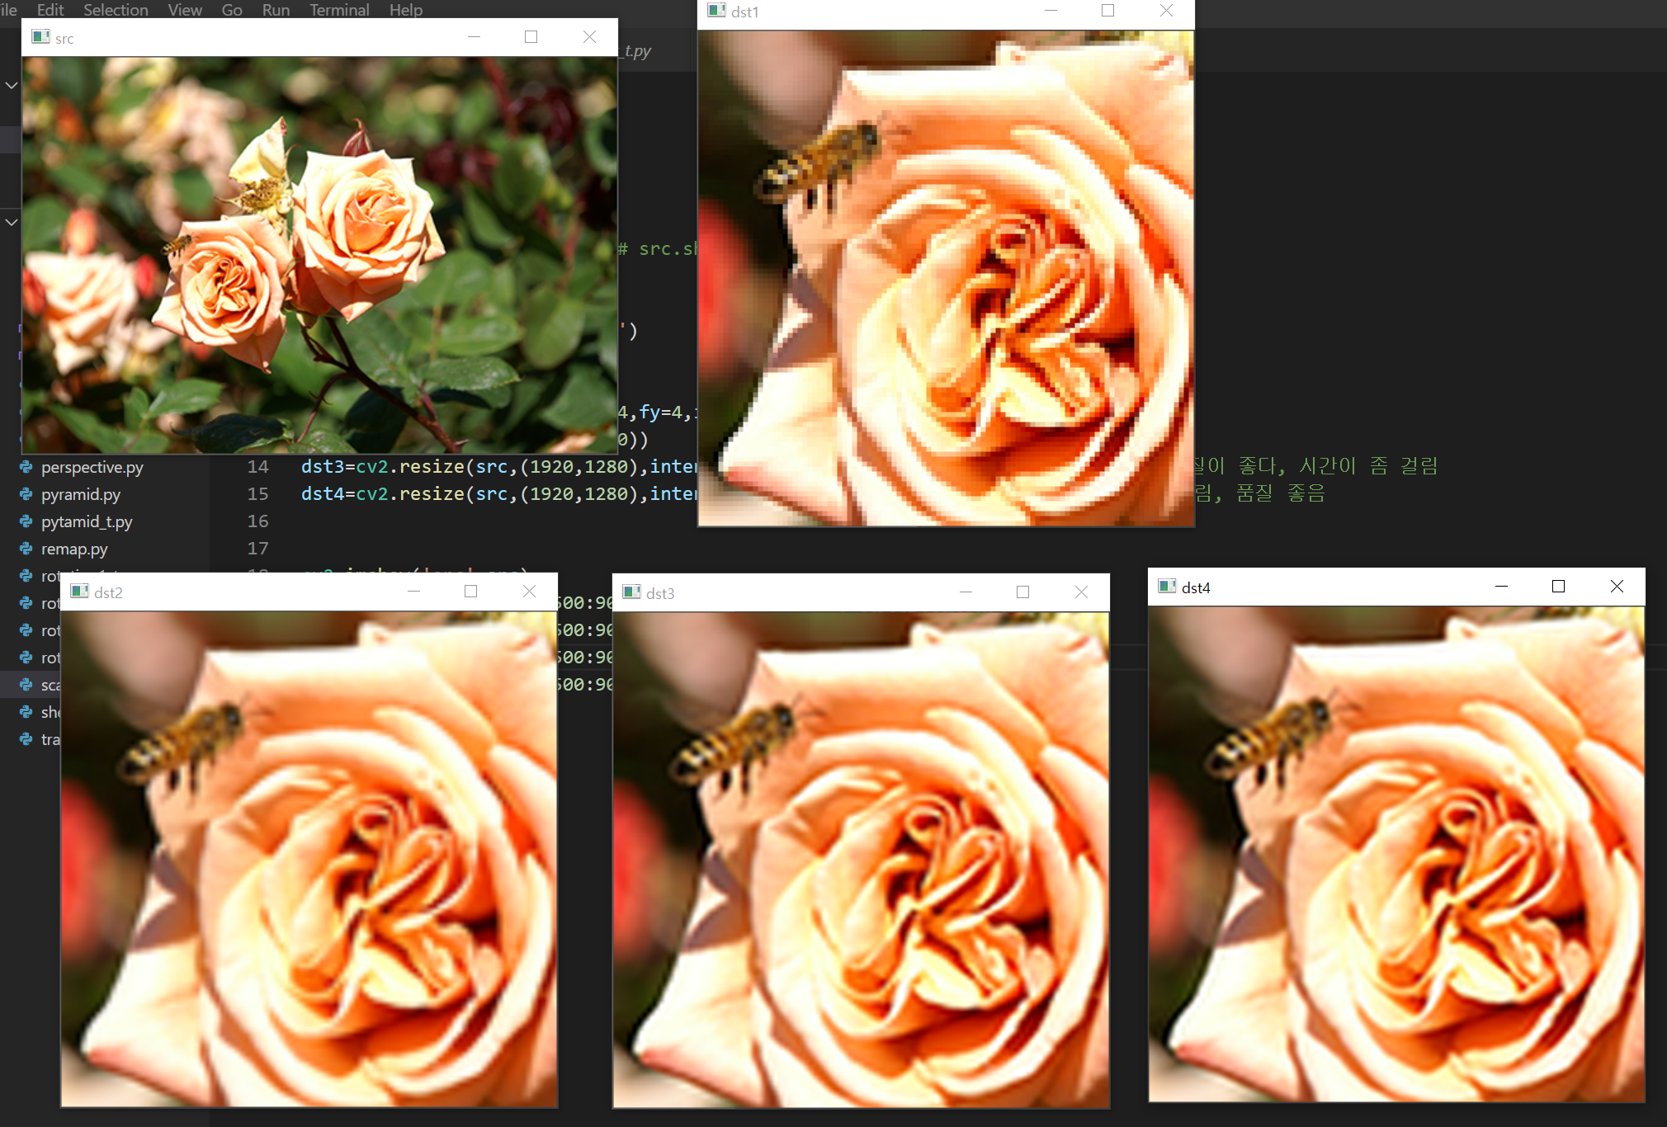The image size is (1667, 1127).
Task: Open the Run menu
Action: tap(276, 10)
